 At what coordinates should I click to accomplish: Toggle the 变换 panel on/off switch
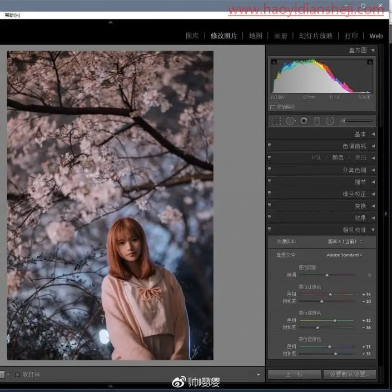tap(269, 205)
